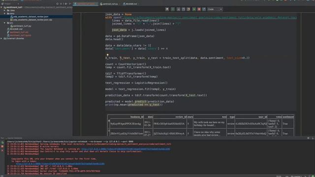The height and width of the screenshot is (177, 315).
Task: Click hide project panel icon
Action: [x=70, y=4]
